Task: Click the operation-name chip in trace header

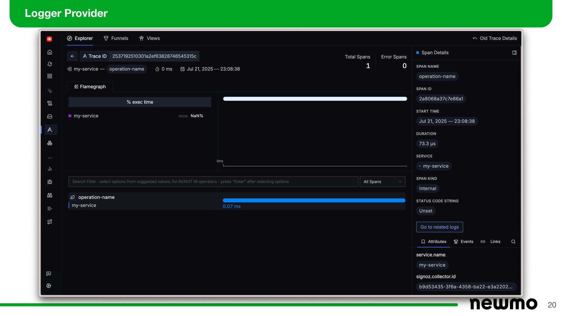Action: [x=127, y=69]
